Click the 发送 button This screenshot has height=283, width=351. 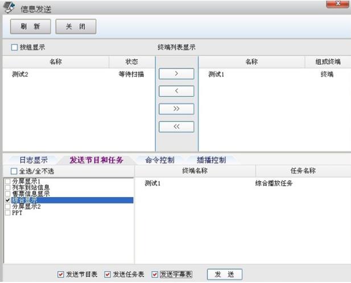coord(224,274)
